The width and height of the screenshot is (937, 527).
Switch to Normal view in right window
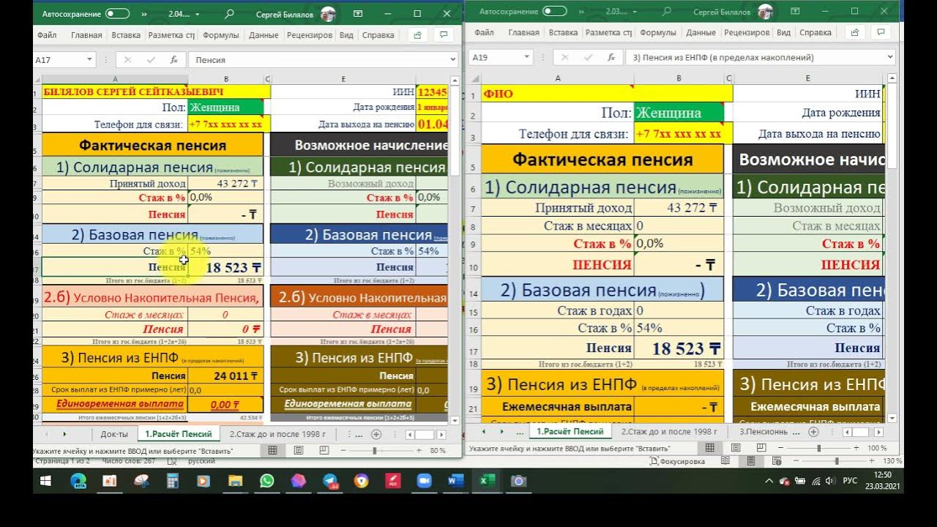[x=709, y=448]
